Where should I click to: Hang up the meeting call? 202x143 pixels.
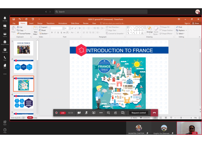click(x=154, y=113)
